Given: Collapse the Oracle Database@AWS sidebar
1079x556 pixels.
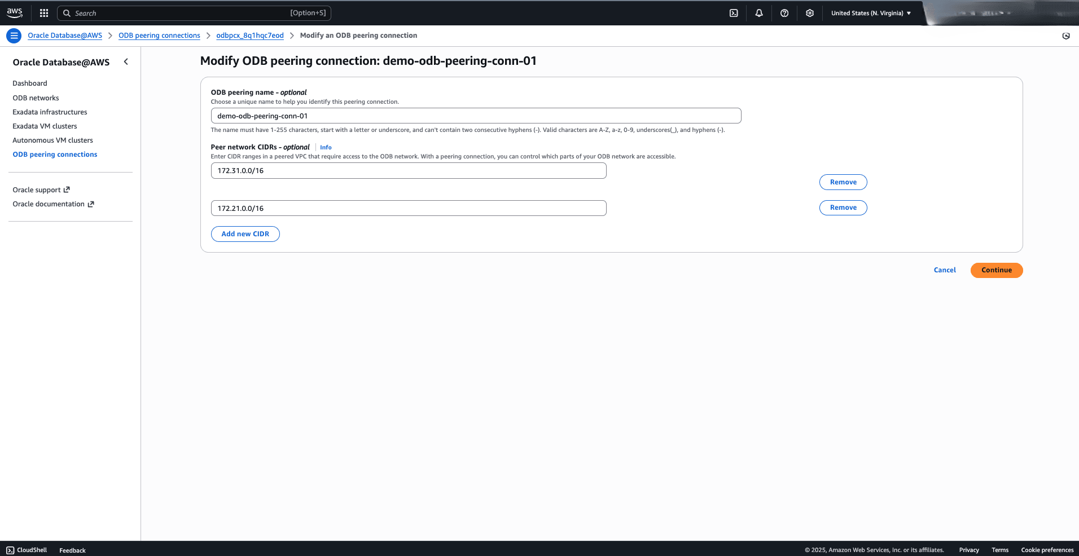Looking at the screenshot, I should tap(126, 61).
